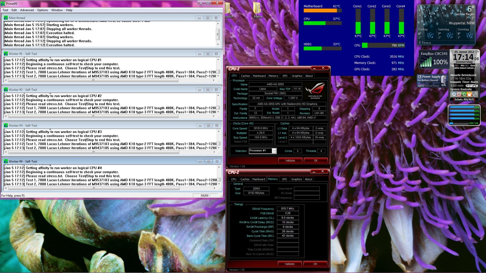This screenshot has height=273, width=486.
Task: Click the Prime95 title bar application icon
Action: pos(3,3)
